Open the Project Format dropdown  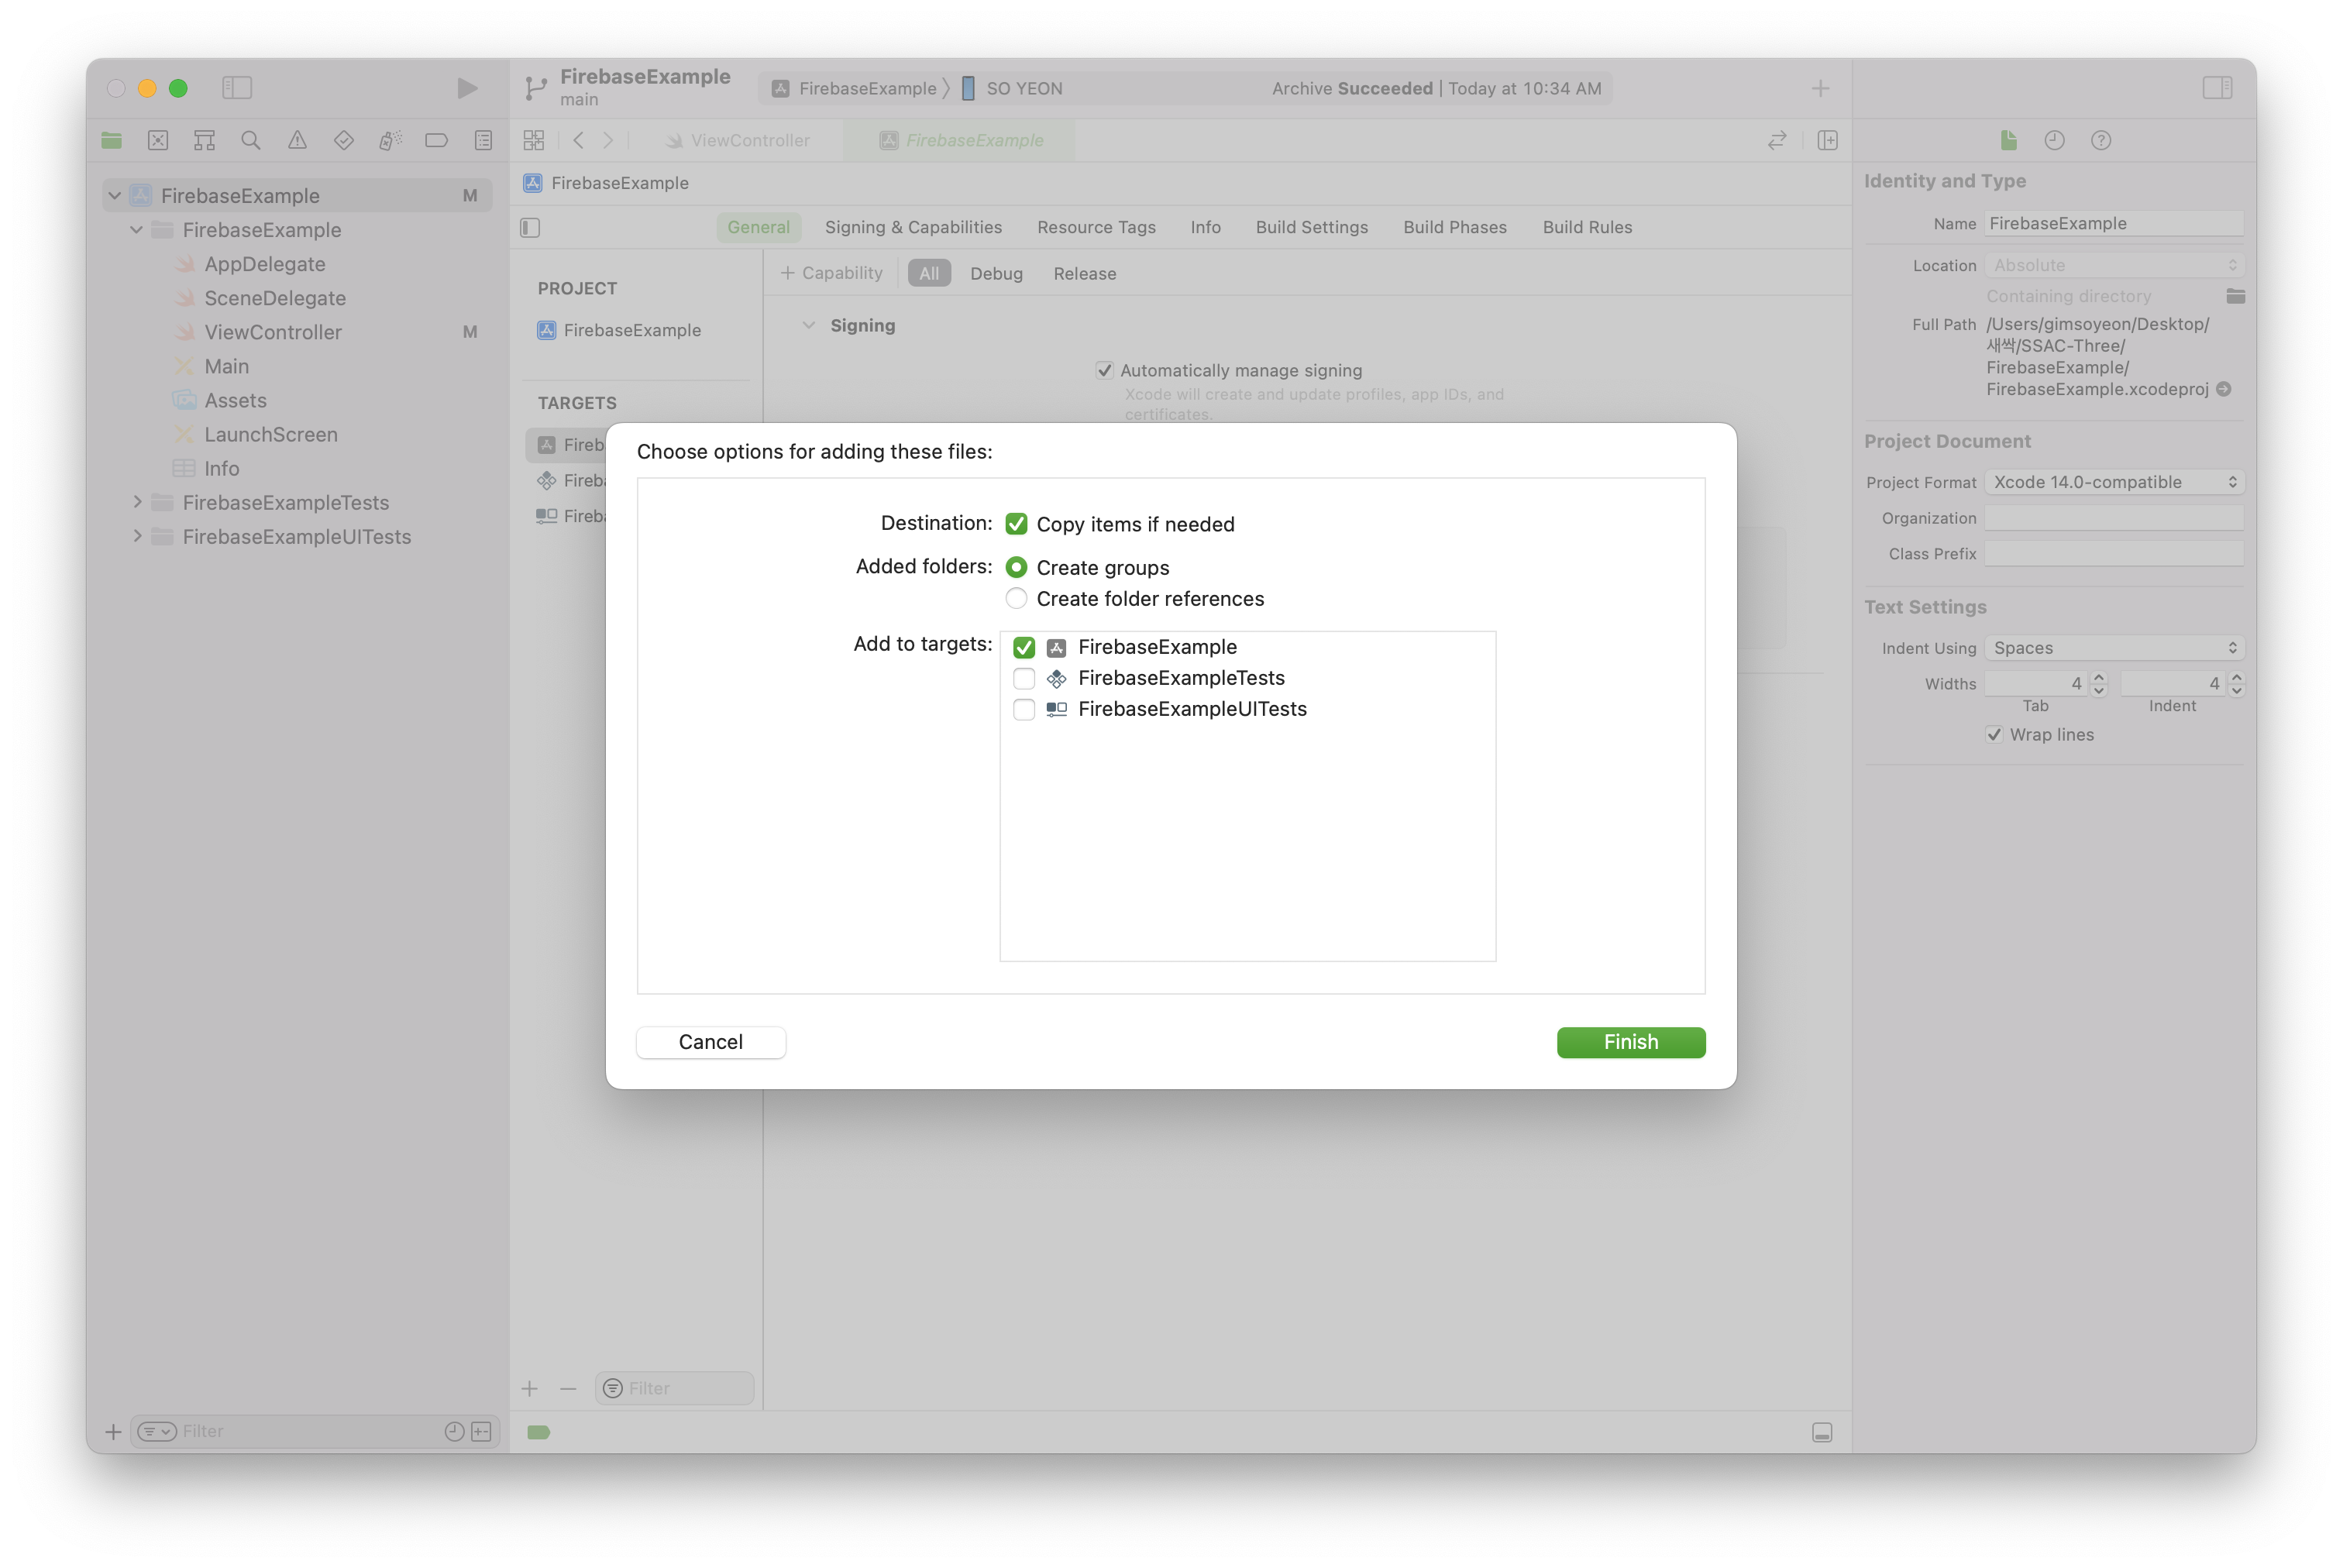tap(2113, 482)
